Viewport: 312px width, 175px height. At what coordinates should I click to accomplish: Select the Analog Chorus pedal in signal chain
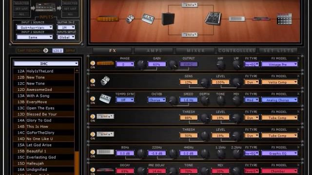click(x=148, y=19)
